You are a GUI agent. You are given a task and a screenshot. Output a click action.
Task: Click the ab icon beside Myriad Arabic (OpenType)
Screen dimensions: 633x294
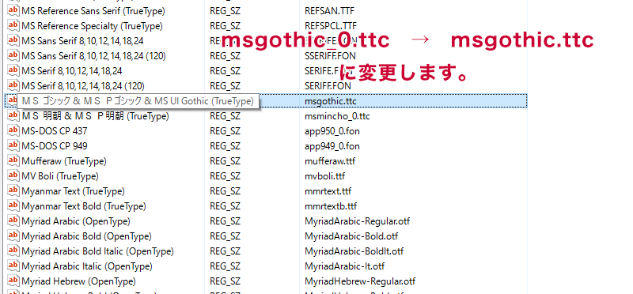coord(13,221)
